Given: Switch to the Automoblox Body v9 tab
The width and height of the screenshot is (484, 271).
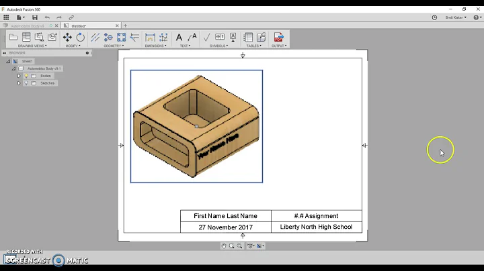Looking at the screenshot, I should (27, 26).
